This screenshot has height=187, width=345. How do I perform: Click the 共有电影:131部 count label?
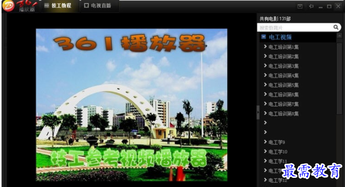pyautogui.click(x=275, y=19)
